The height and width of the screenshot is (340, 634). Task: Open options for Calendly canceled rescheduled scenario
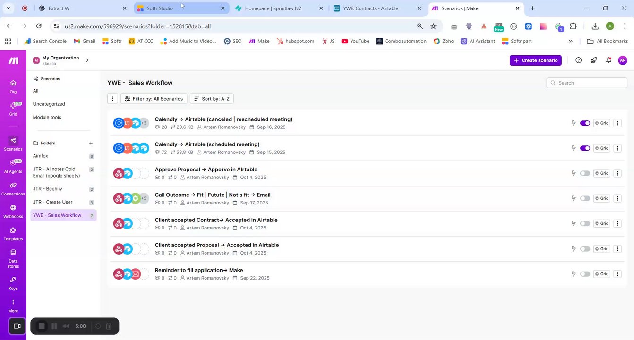pos(617,123)
